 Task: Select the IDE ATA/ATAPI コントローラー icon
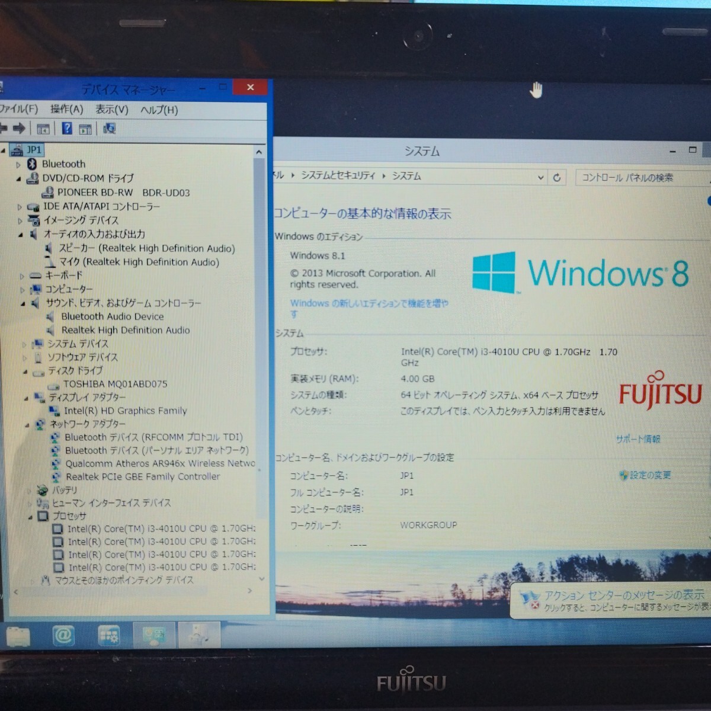(33, 207)
